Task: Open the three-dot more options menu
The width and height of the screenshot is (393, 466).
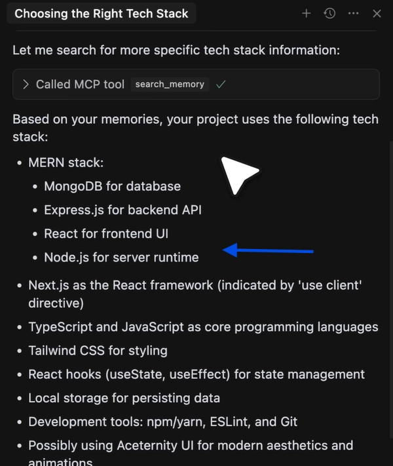Action: tap(353, 13)
